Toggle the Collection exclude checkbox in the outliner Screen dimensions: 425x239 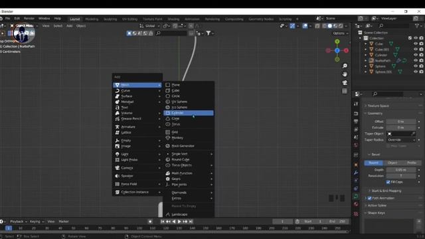pyautogui.click(x=410, y=39)
